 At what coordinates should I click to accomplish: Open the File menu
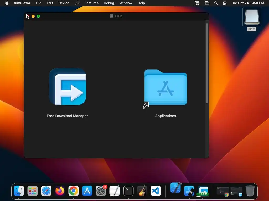[39, 3]
